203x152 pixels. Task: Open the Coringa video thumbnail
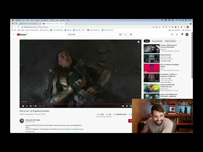pyautogui.click(x=152, y=49)
